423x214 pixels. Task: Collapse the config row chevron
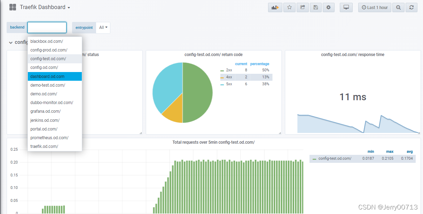(x=11, y=42)
